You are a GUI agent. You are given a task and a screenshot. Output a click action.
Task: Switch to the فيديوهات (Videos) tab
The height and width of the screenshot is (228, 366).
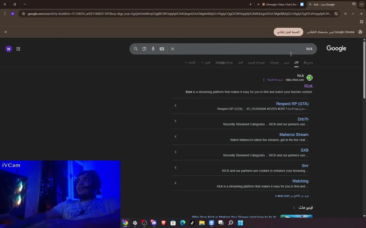point(274,62)
